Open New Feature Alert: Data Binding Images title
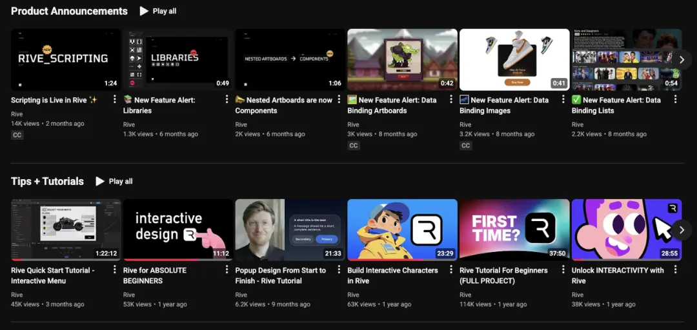Viewport: 697px width, 330px height. [x=504, y=105]
